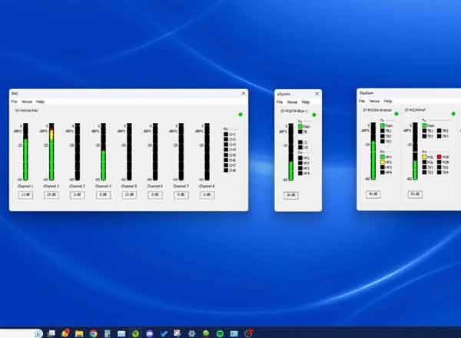Viewport: 461px width, 338px height.
Task: Click the green status LED in eSports window
Action: 314,115
